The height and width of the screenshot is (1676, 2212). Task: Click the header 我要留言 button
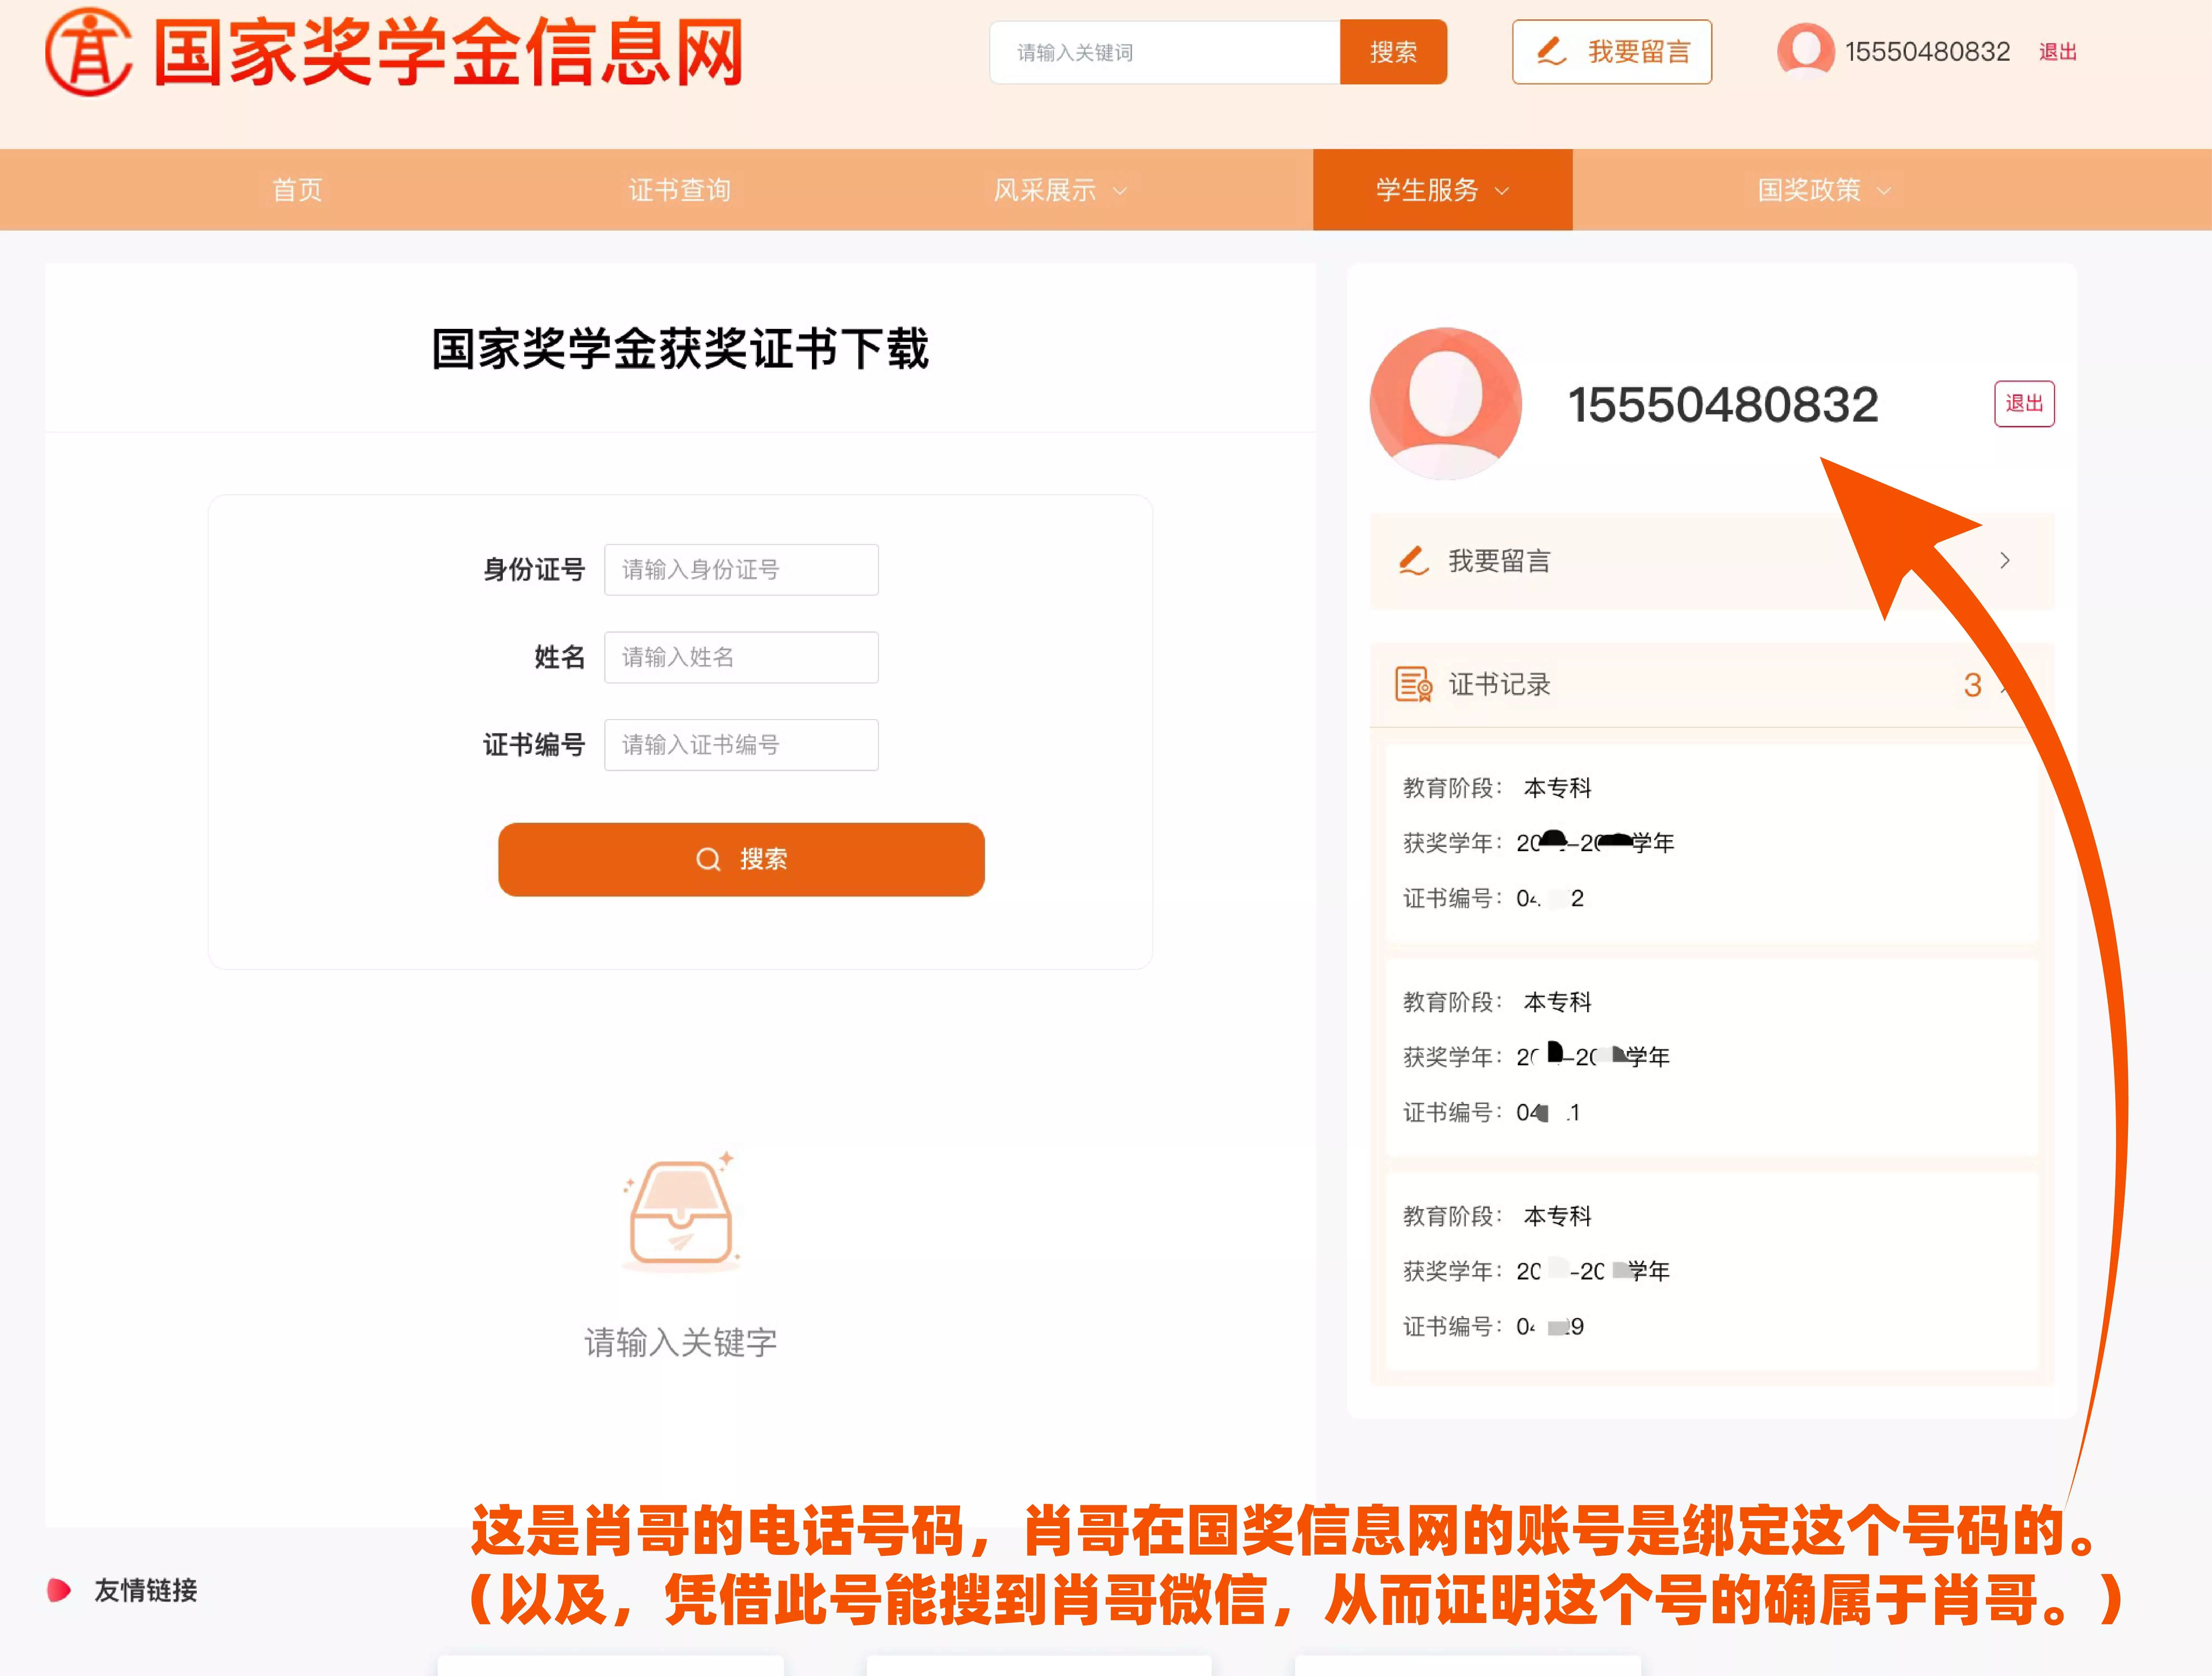click(1612, 52)
